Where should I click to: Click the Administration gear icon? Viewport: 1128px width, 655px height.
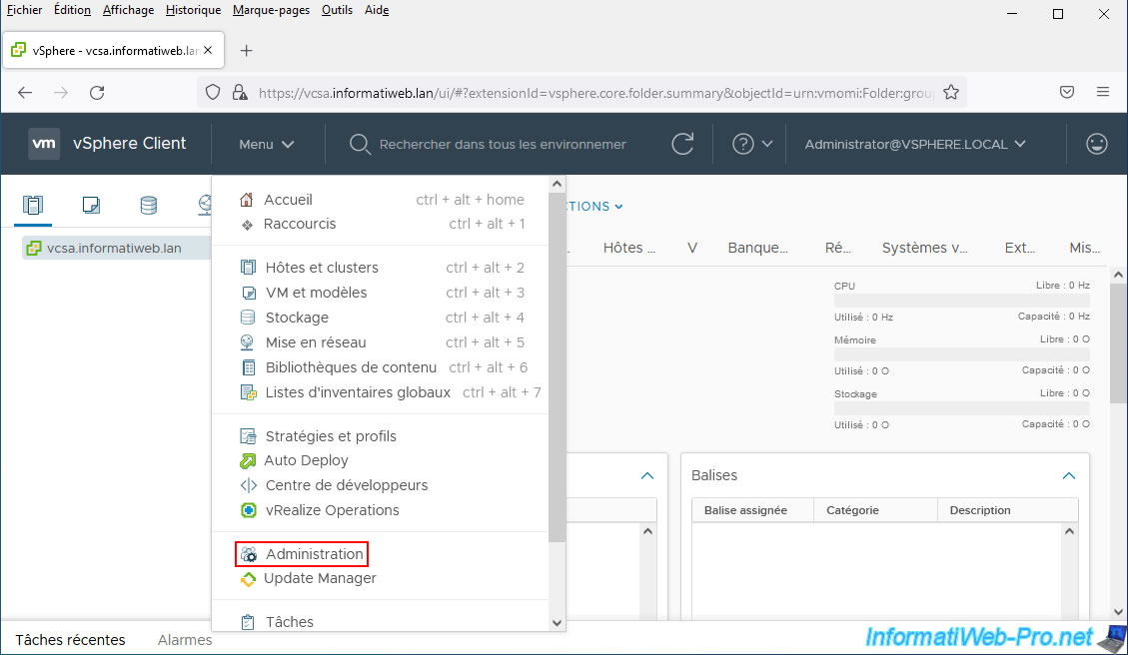(x=249, y=554)
